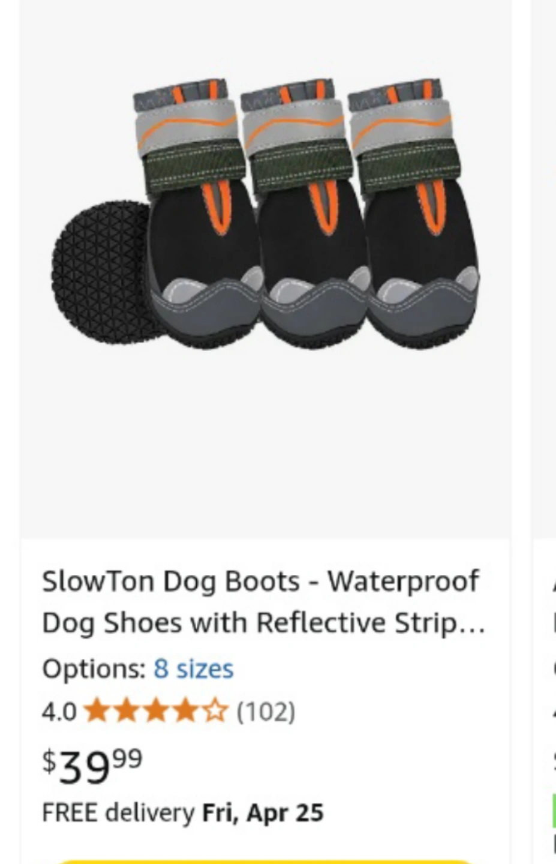Click the FREE delivery text

(118, 813)
